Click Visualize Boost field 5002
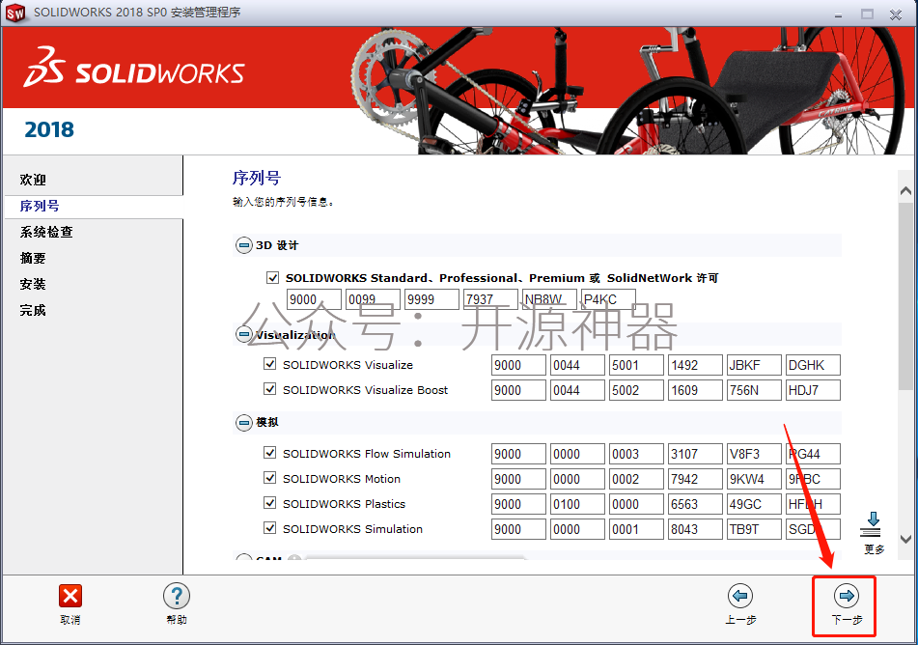Viewport: 918px width, 645px height. (x=636, y=390)
